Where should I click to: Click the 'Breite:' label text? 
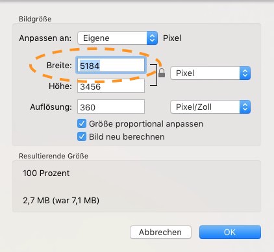[59, 66]
